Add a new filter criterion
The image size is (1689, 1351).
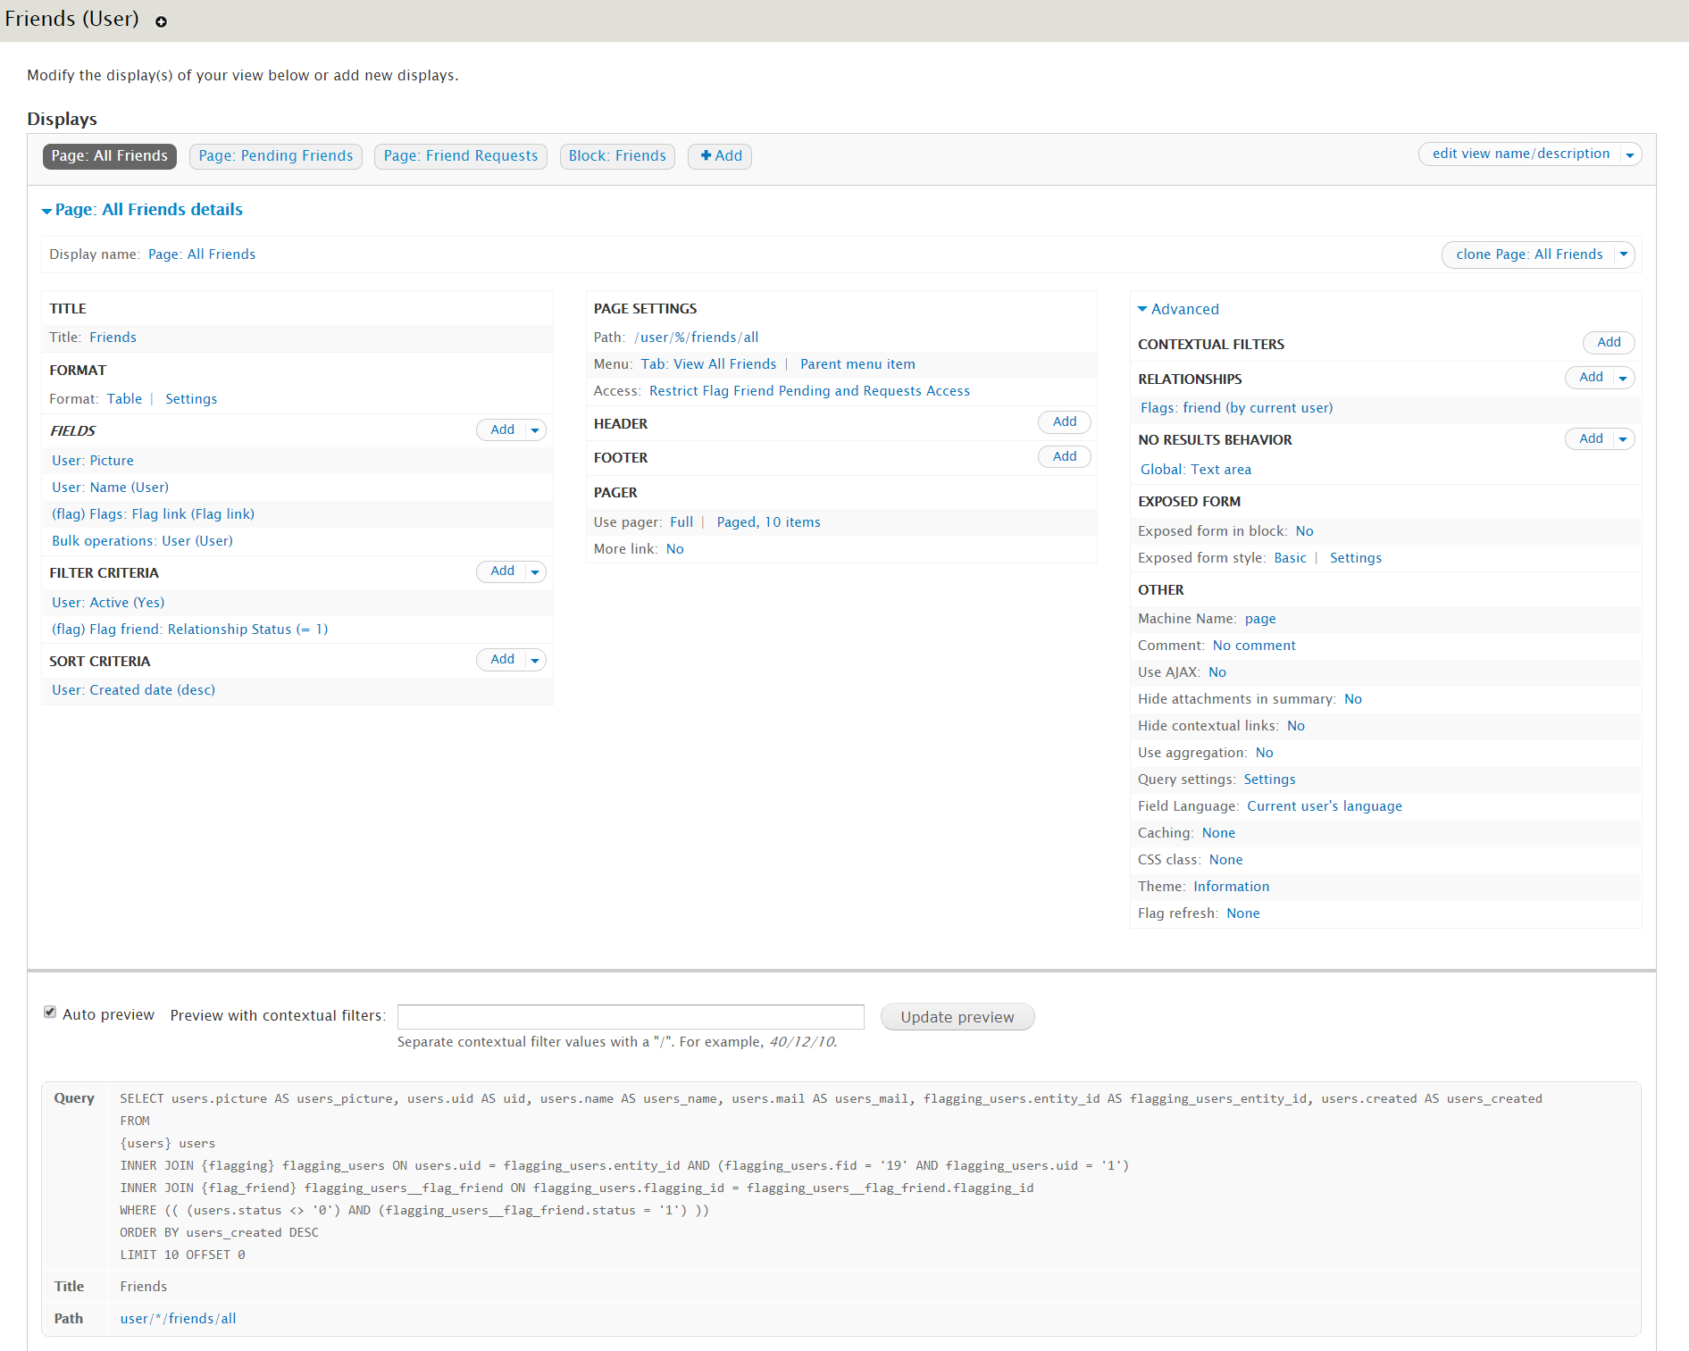click(x=502, y=571)
